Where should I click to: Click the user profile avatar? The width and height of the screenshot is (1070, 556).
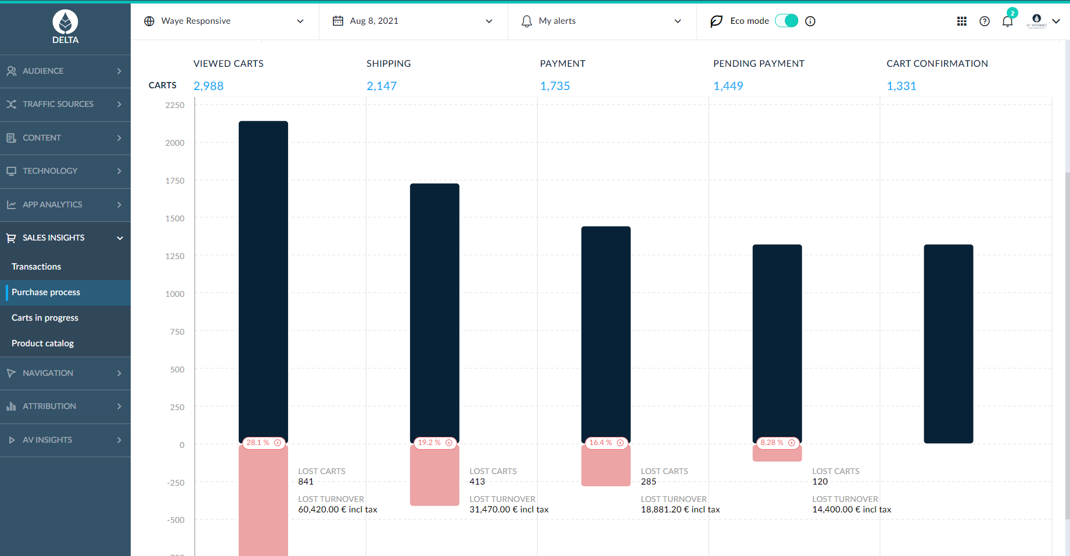[1036, 20]
